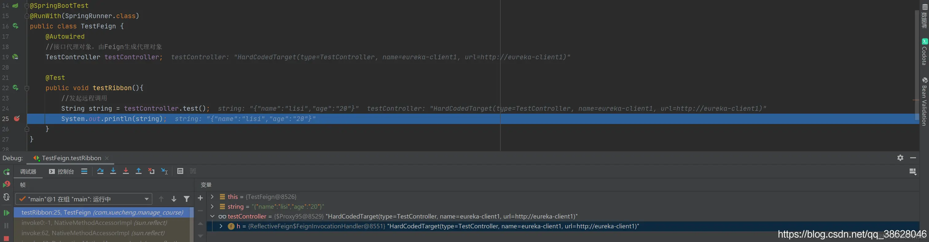929x242 pixels.
Task: Run testRibbon from the line 22 gutter icon
Action: click(x=15, y=88)
